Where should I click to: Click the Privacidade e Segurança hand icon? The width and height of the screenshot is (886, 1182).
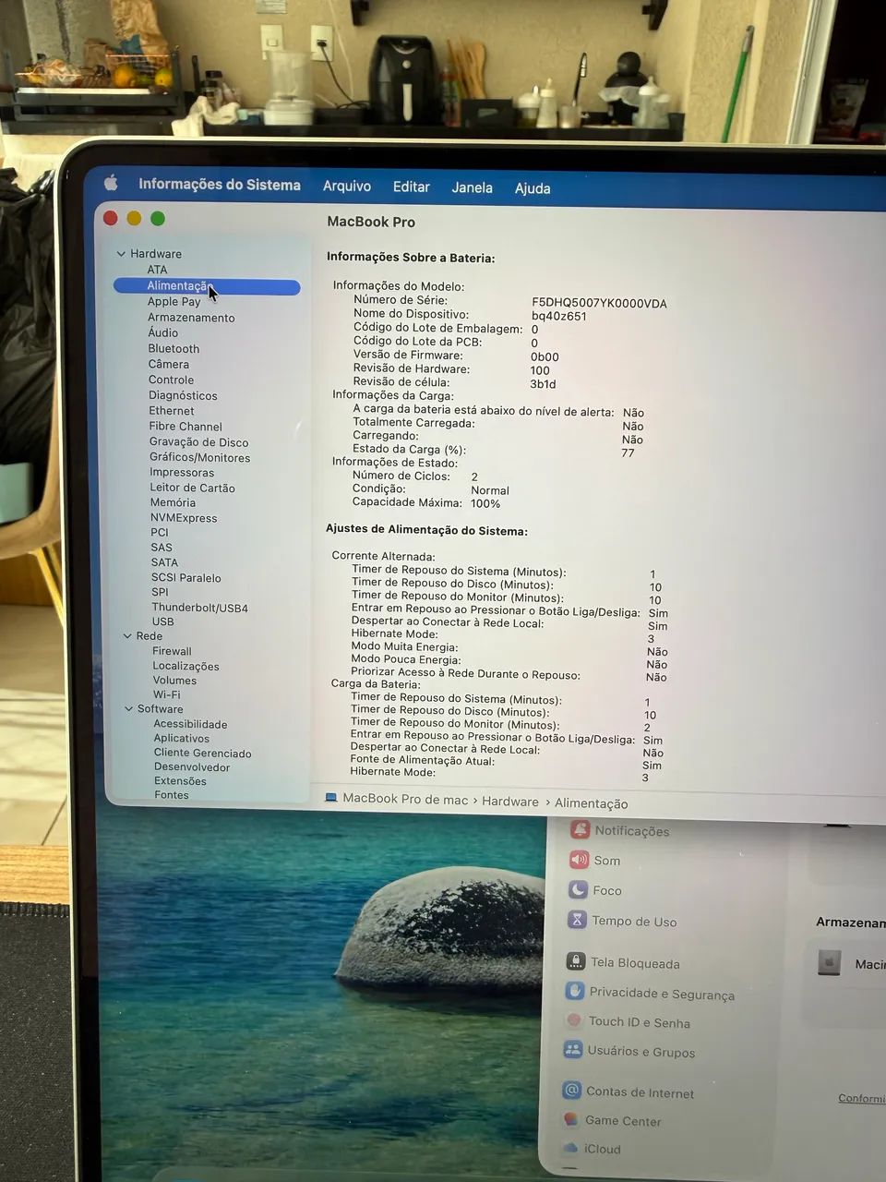(574, 991)
